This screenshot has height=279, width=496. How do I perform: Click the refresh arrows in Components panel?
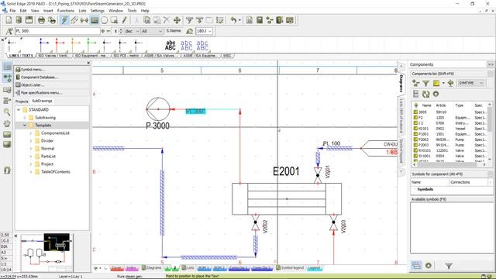[x=425, y=94]
